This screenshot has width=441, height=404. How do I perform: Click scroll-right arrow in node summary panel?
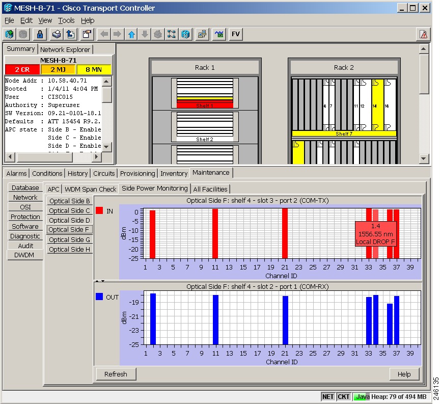tap(96, 157)
